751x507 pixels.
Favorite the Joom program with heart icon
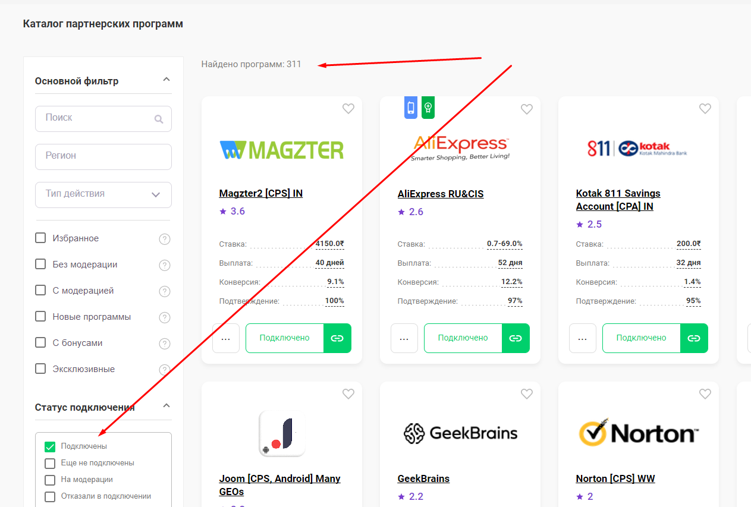348,393
